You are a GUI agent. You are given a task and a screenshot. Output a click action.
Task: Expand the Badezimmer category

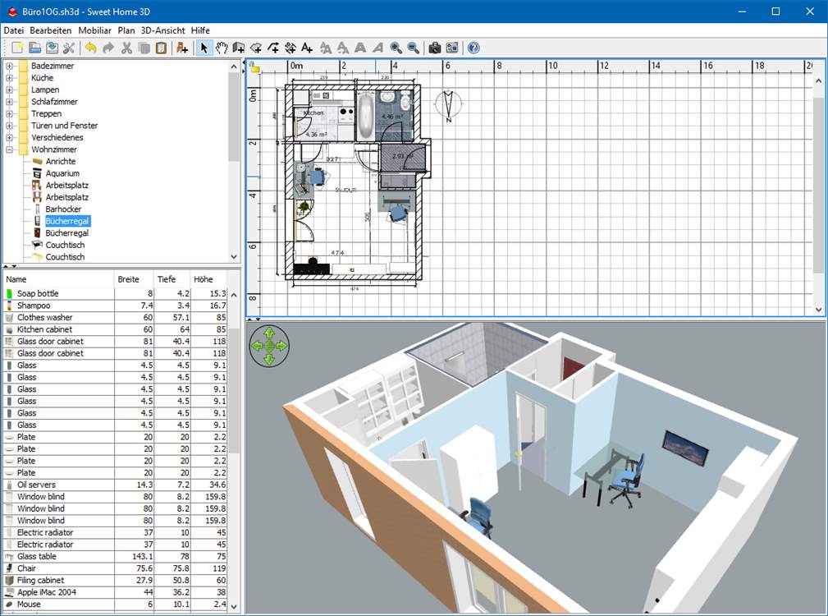(x=9, y=66)
